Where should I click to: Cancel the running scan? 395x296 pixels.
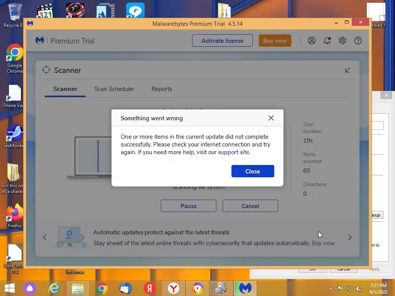(250, 206)
